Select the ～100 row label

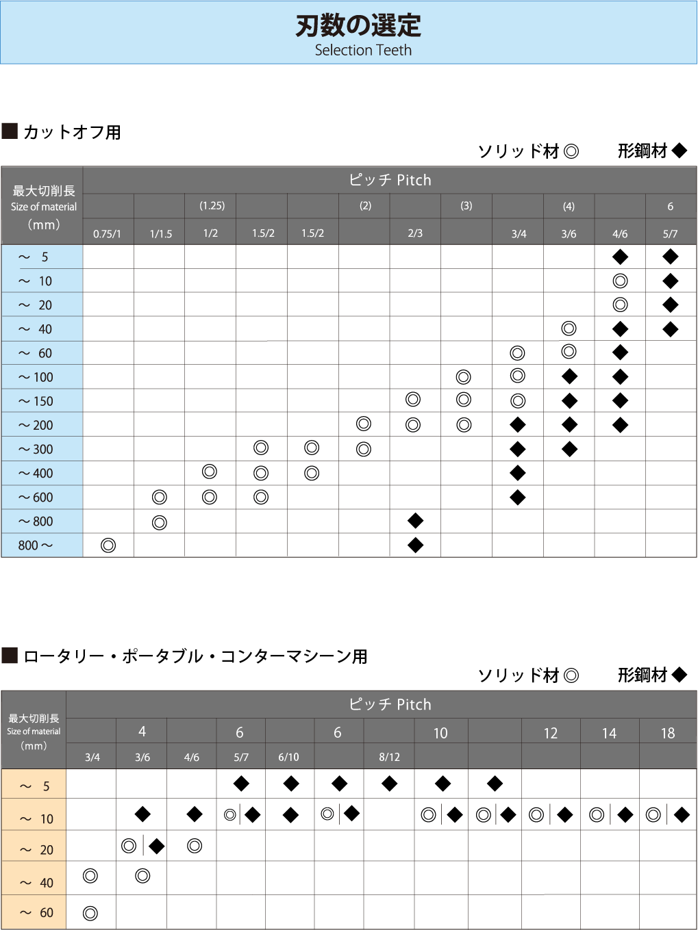(36, 377)
